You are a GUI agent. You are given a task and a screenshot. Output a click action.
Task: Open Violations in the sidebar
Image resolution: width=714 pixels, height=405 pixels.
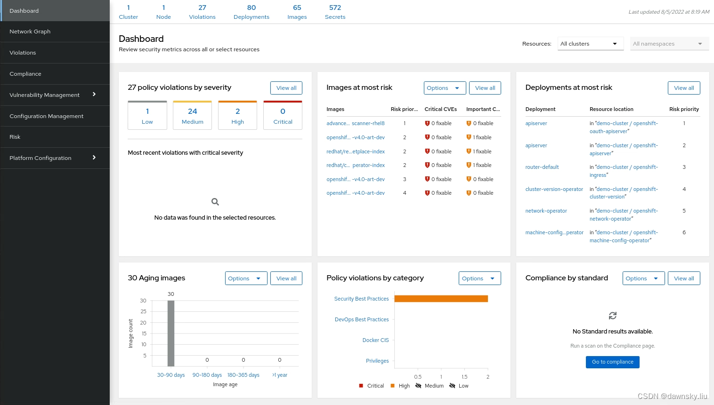pos(55,53)
